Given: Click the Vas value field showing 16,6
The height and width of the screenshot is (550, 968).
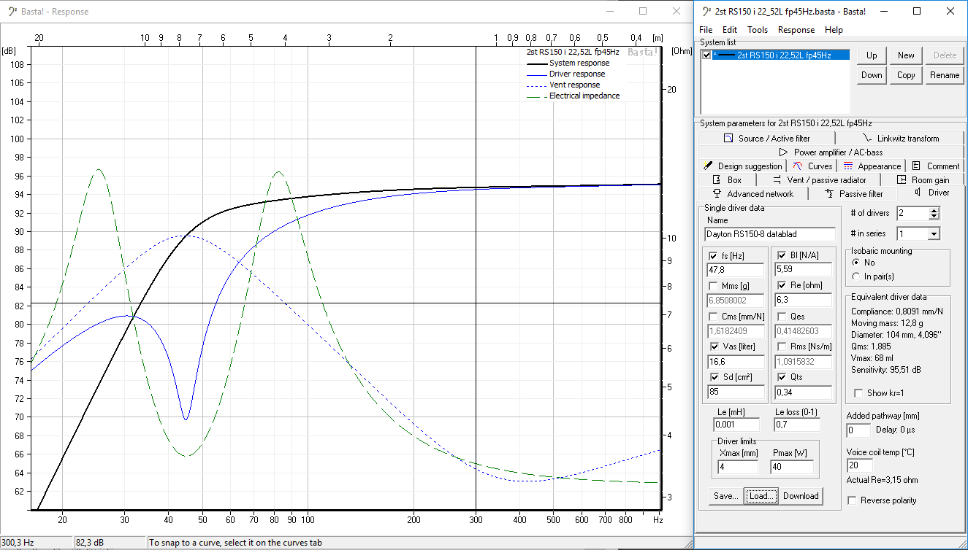Looking at the screenshot, I should [x=734, y=362].
